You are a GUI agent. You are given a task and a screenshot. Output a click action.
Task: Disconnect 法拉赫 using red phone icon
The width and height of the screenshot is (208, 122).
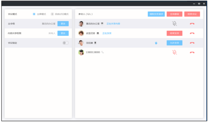(192, 43)
